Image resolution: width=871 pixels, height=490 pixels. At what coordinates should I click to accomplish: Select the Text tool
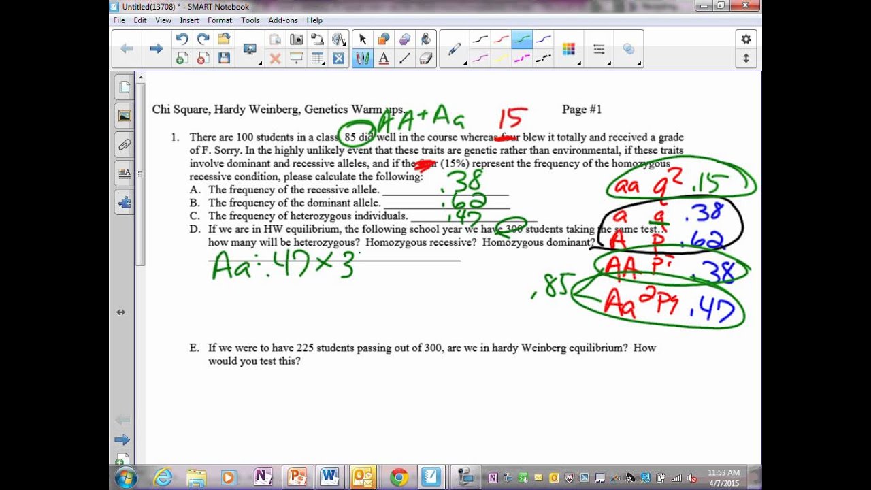384,59
